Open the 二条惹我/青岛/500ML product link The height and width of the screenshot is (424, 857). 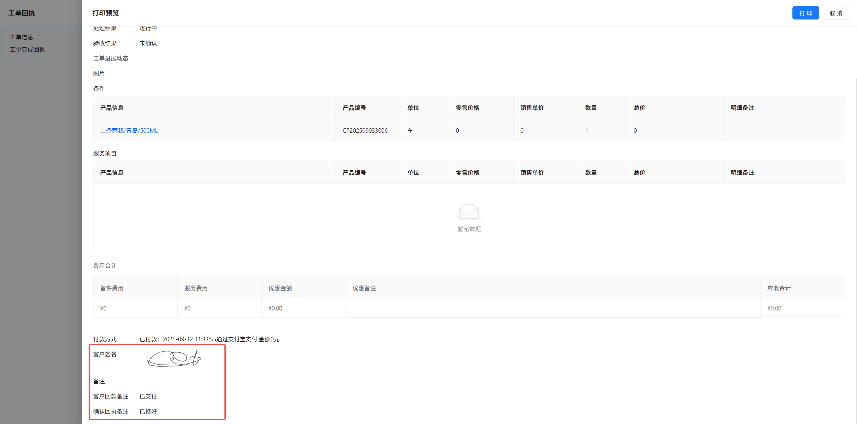pyautogui.click(x=129, y=131)
